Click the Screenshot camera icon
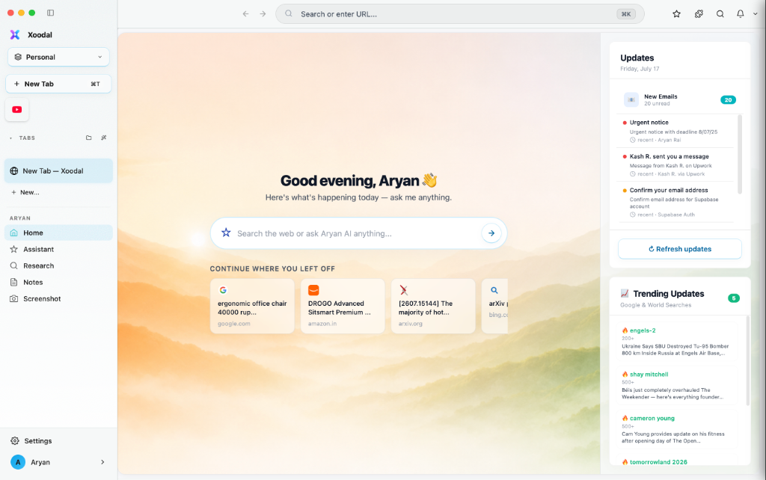 click(13, 299)
